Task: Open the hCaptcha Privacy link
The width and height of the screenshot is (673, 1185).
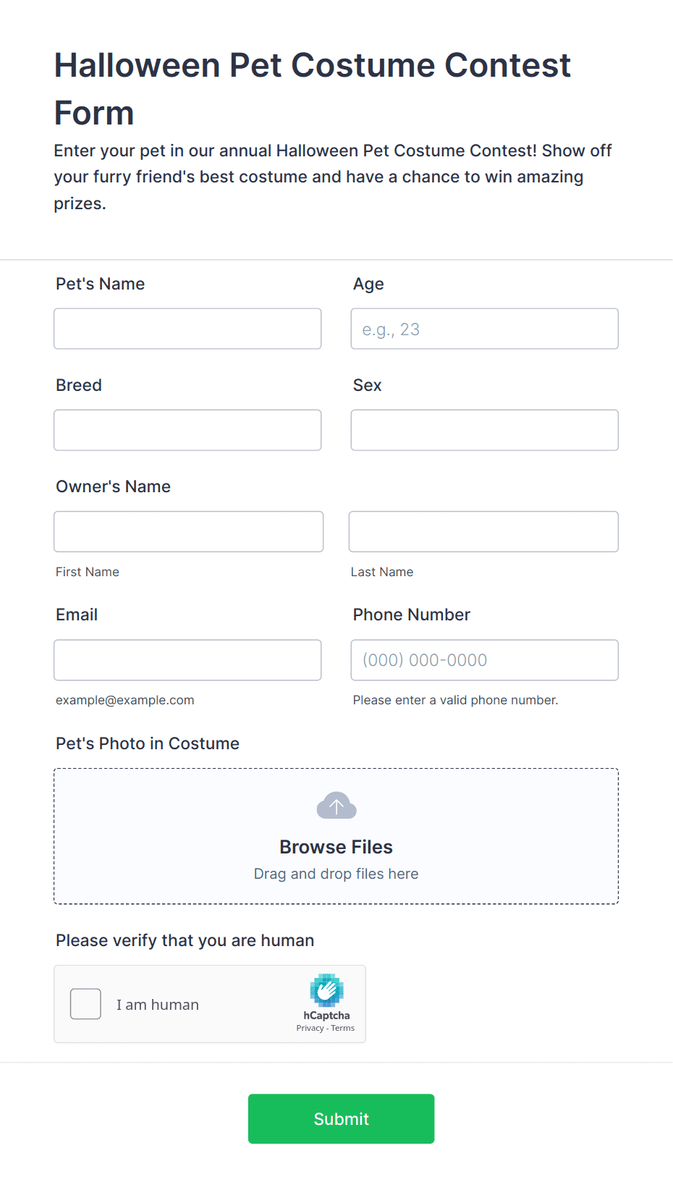Action: click(x=311, y=1027)
